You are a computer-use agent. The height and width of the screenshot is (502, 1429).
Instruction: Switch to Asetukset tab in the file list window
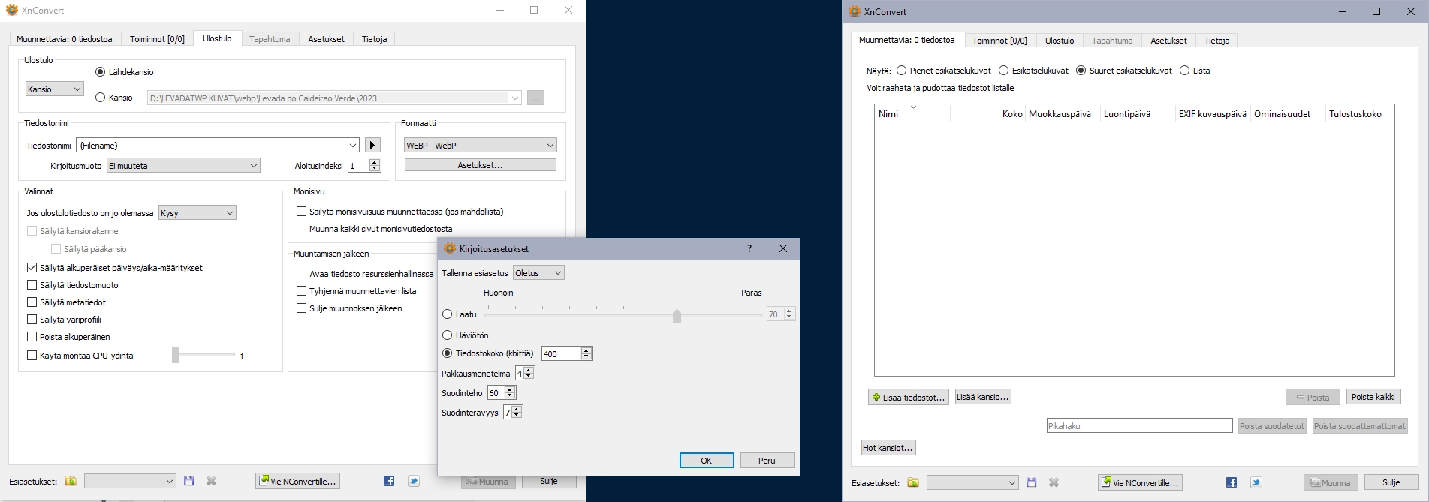1168,41
